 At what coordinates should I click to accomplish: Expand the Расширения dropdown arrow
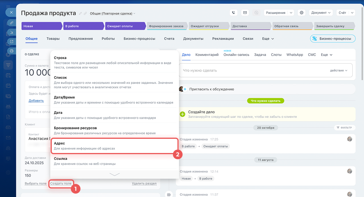pos(291,13)
